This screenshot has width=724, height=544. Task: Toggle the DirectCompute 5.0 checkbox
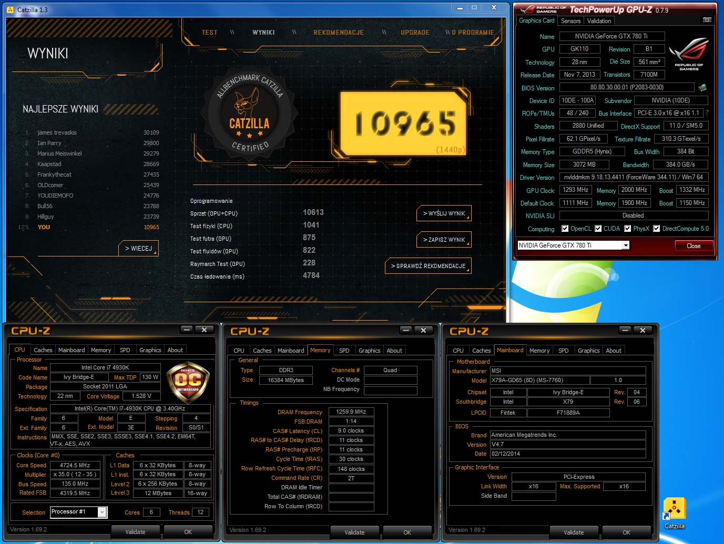click(x=657, y=229)
